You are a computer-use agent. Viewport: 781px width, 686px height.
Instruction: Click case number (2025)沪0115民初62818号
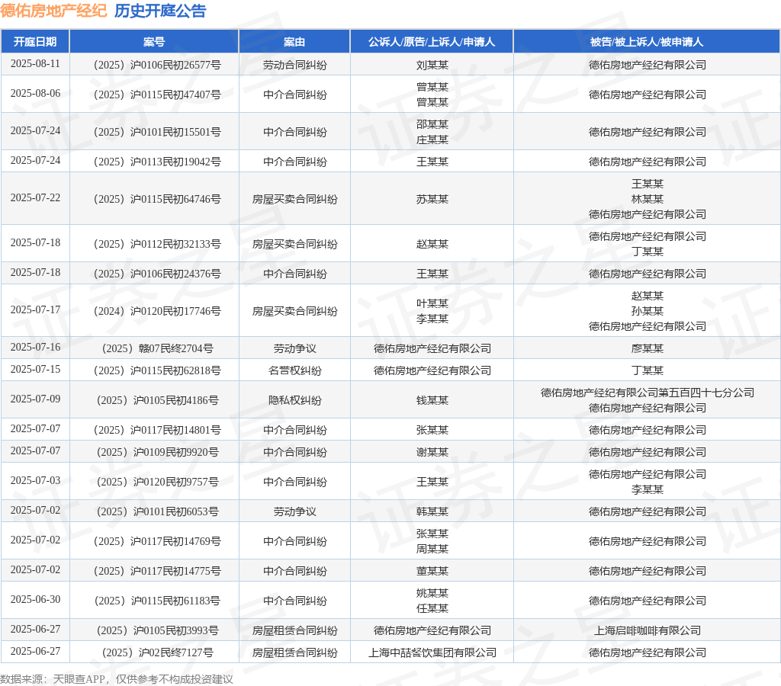coord(157,370)
